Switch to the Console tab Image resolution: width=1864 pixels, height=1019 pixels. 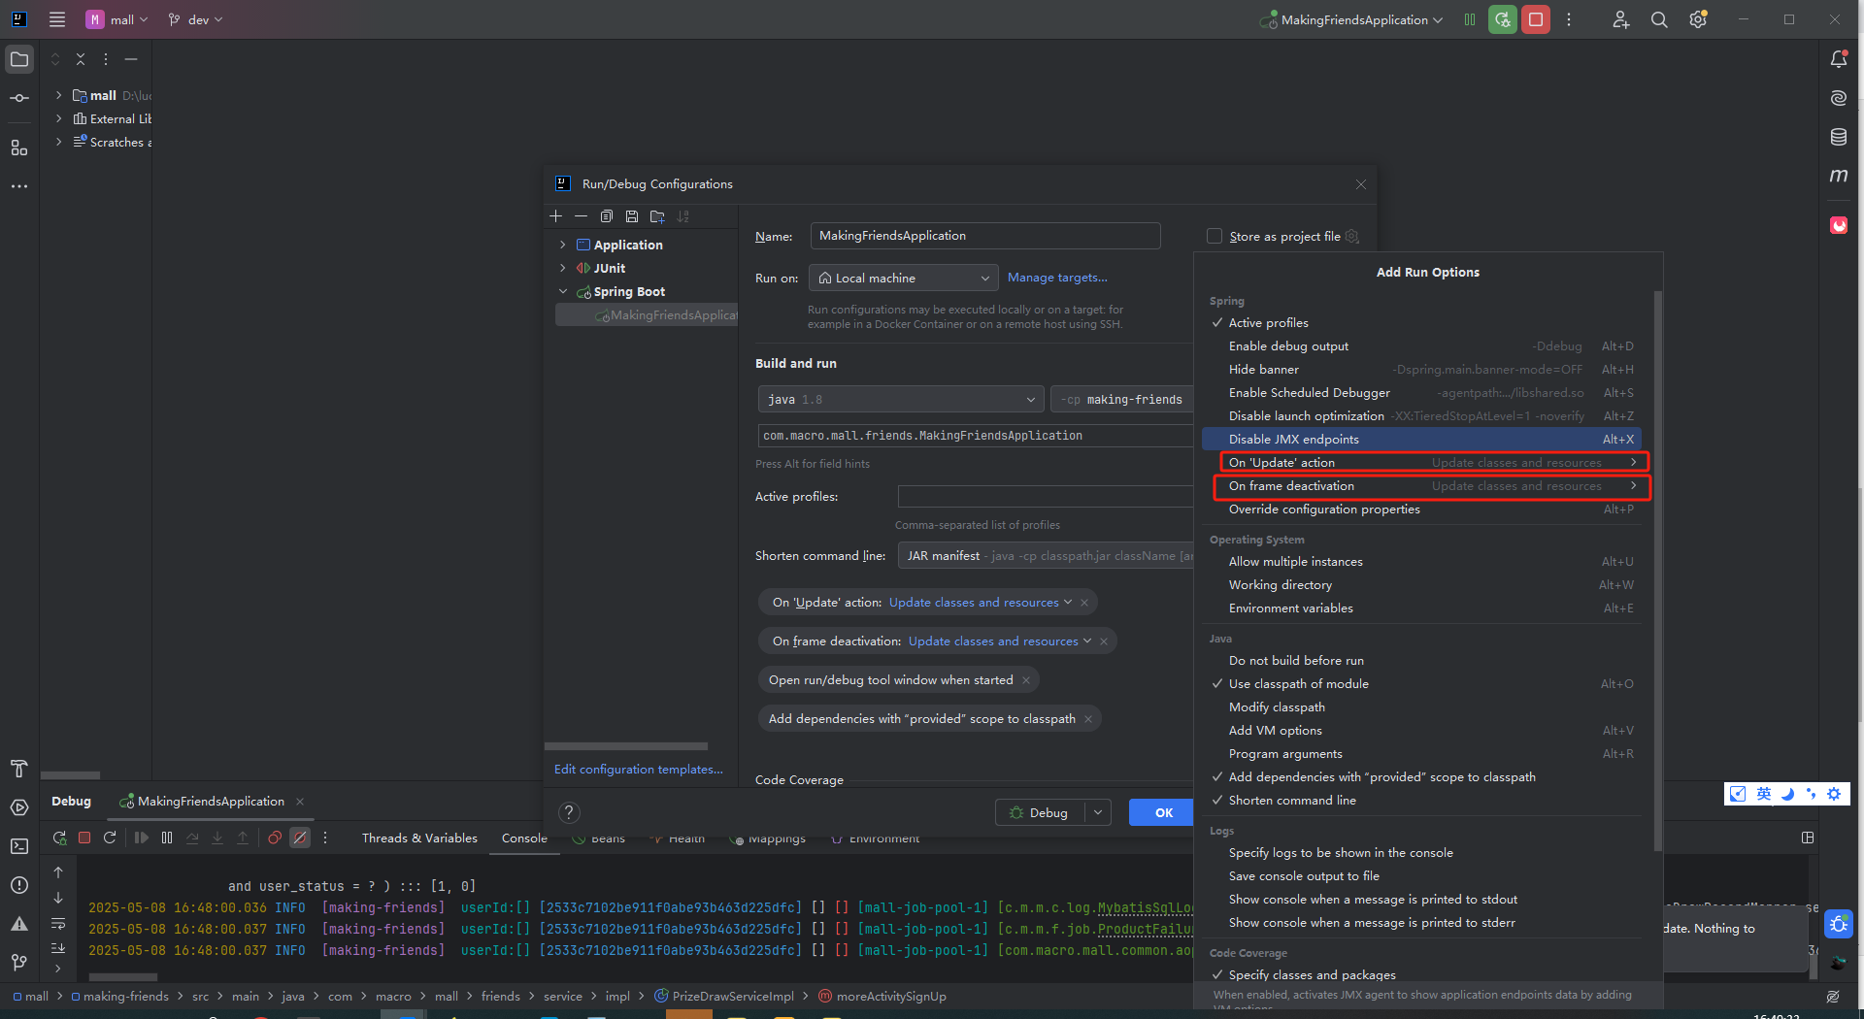[524, 838]
